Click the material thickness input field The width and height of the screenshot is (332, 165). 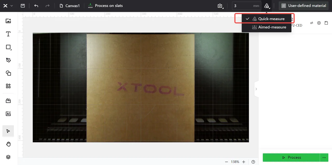(246, 6)
